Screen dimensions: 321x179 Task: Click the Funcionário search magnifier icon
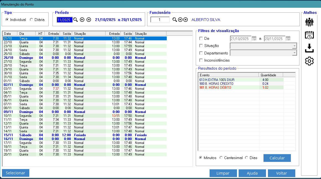[174, 20]
